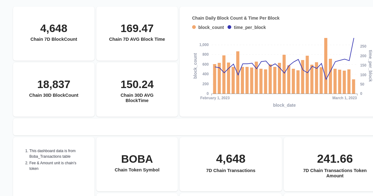Click the March 1, 2023 axis label
This screenshot has height=196, width=373.
click(x=344, y=98)
